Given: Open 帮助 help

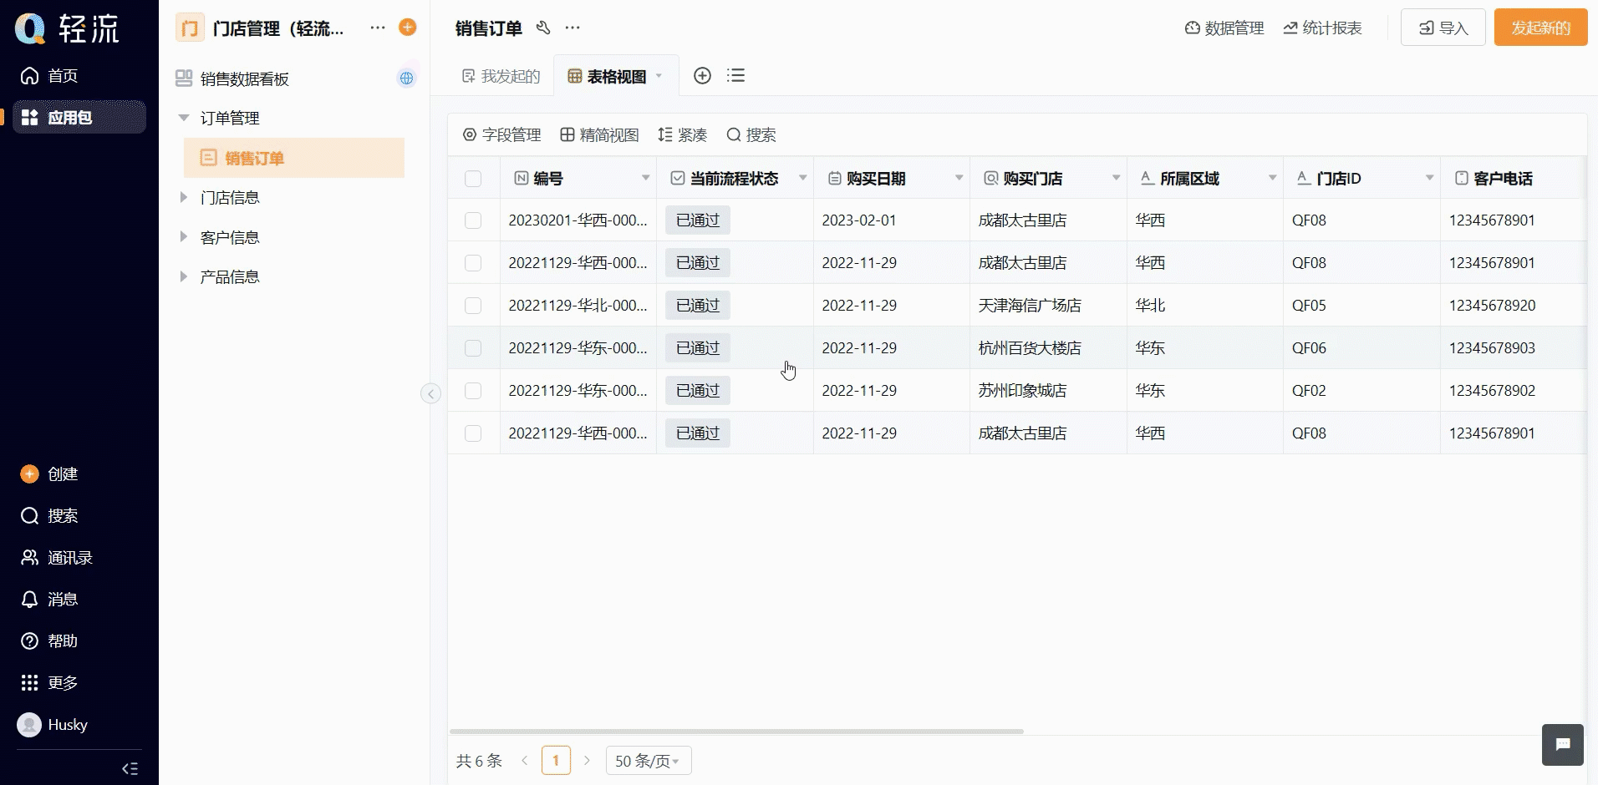Looking at the screenshot, I should (50, 641).
